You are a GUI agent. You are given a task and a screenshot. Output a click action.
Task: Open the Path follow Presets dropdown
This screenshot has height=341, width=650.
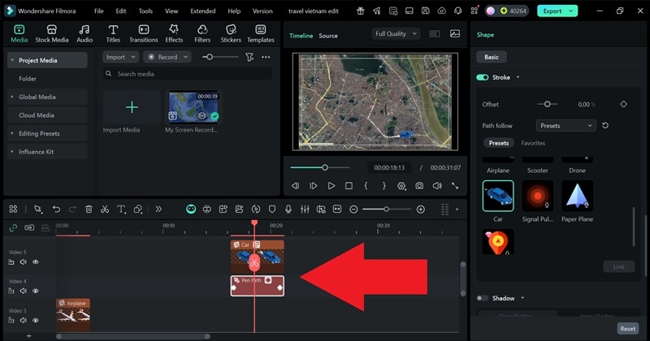565,126
